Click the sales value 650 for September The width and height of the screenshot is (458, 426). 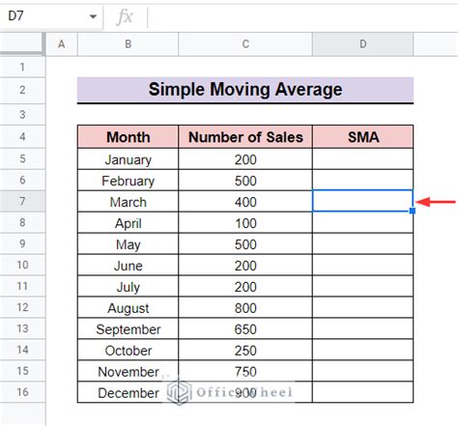(245, 328)
